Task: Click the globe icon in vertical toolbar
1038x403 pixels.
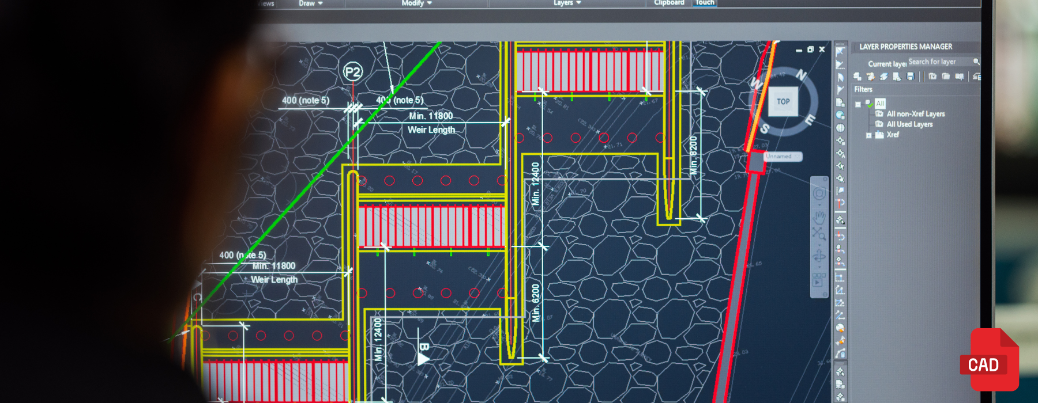Action: (x=840, y=128)
